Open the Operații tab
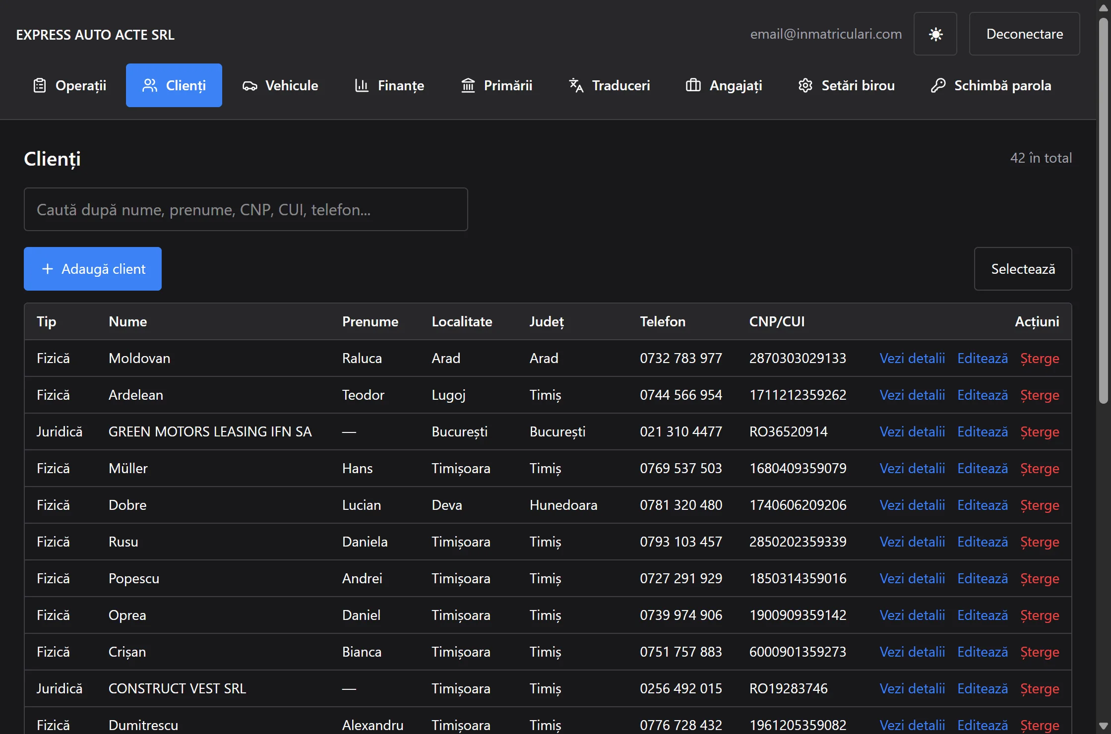The height and width of the screenshot is (734, 1111). pyautogui.click(x=70, y=85)
